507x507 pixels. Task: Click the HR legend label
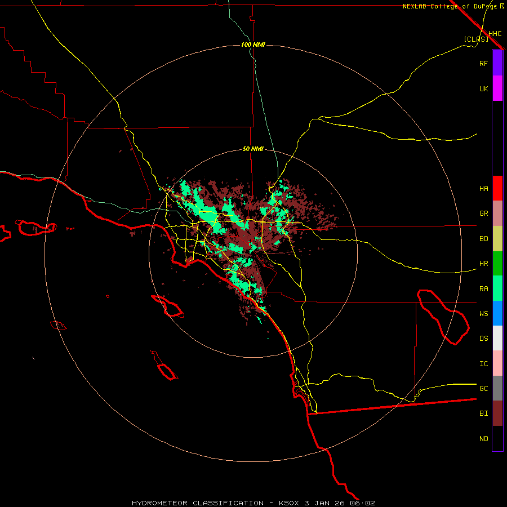(483, 264)
